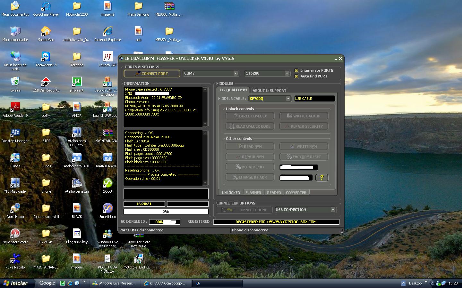Toggle Auto find PORT checkbox
The height and width of the screenshot is (288, 462).
point(296,76)
